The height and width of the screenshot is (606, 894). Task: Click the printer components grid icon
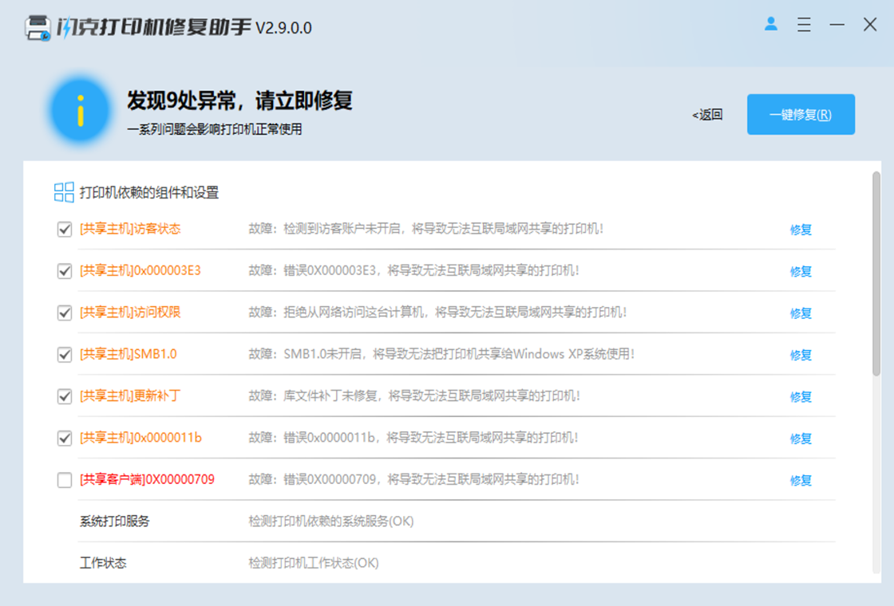click(64, 192)
